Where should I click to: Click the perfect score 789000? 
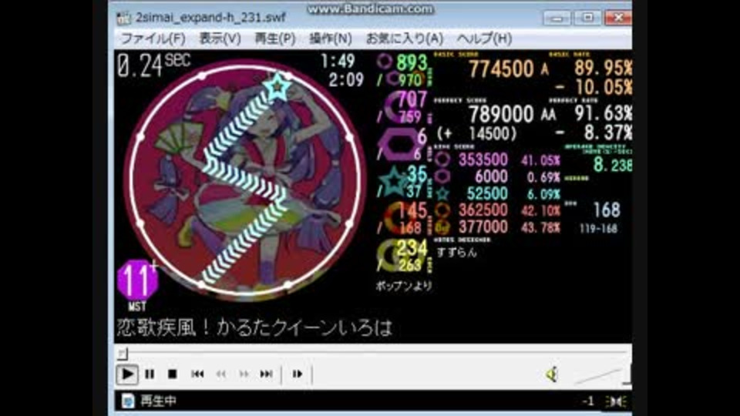[501, 114]
